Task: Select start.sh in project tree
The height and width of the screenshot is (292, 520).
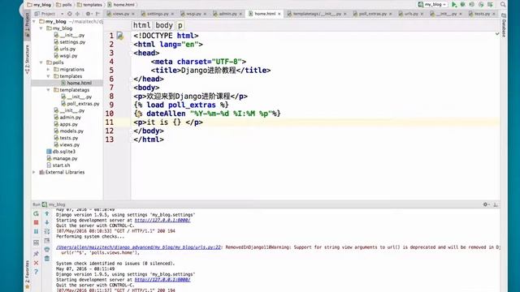Action: click(x=58, y=165)
